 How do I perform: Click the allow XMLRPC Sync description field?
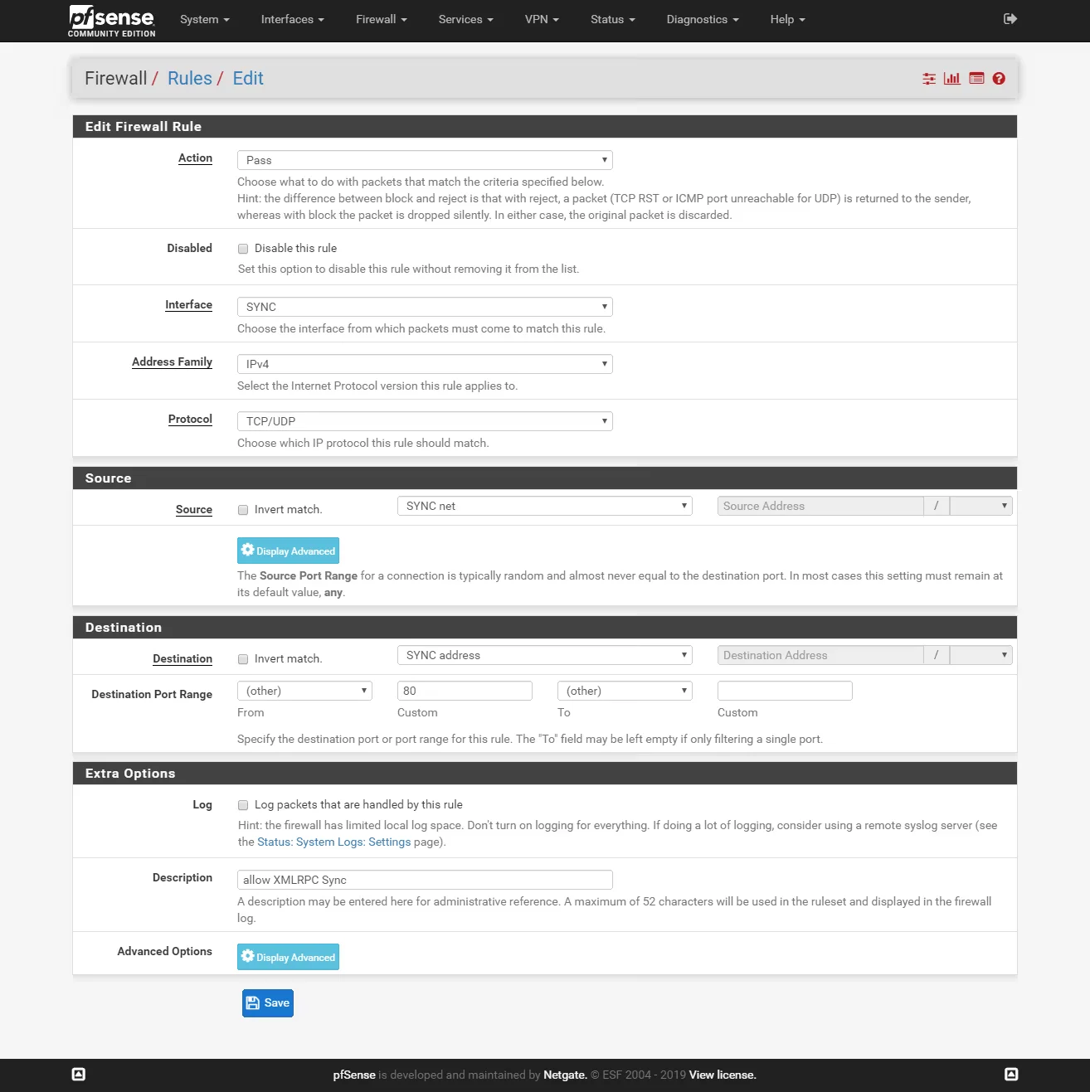424,879
